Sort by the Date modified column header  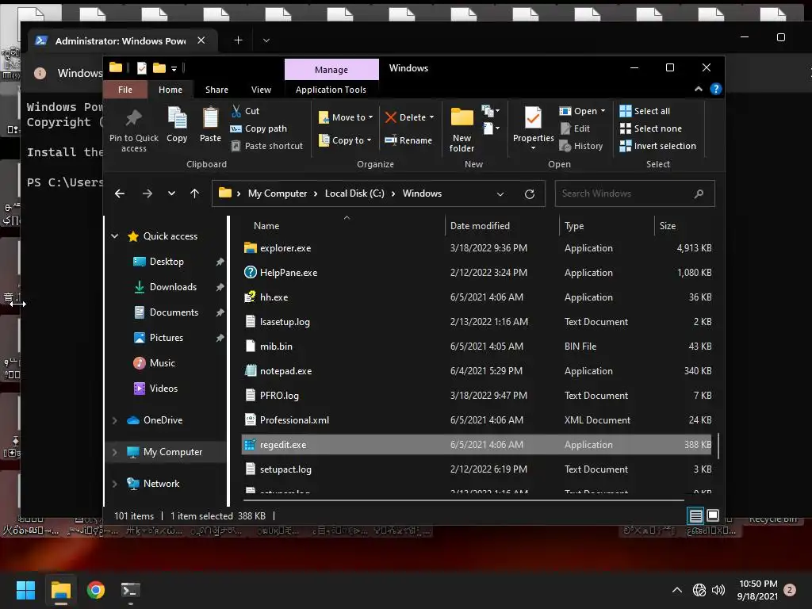tap(480, 226)
